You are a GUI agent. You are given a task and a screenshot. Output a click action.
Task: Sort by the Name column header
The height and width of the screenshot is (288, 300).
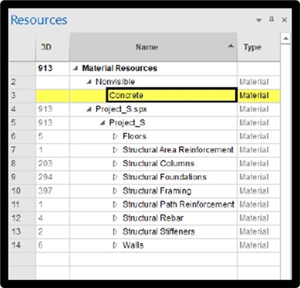click(153, 47)
